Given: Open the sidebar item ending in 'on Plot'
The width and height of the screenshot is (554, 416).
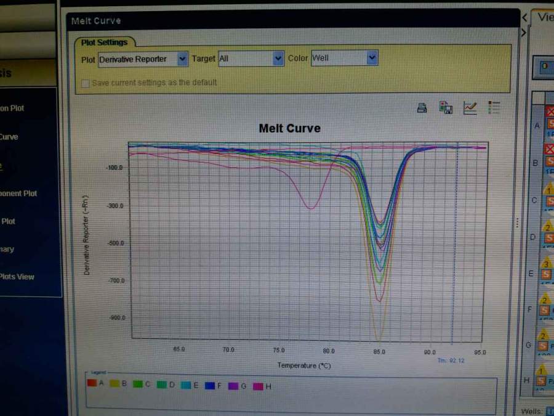Looking at the screenshot, I should point(12,108).
